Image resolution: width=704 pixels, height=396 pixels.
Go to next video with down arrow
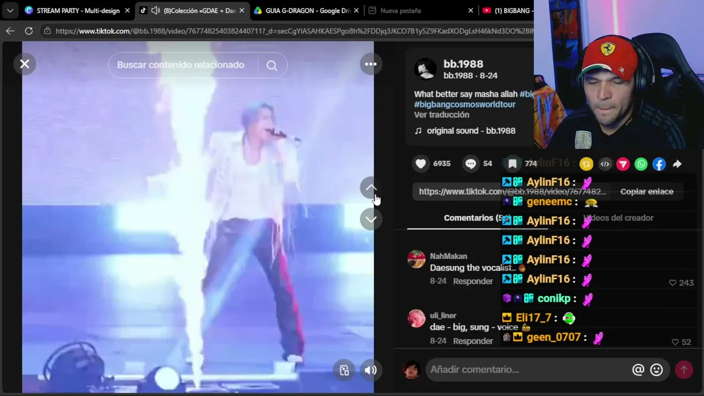click(x=371, y=219)
